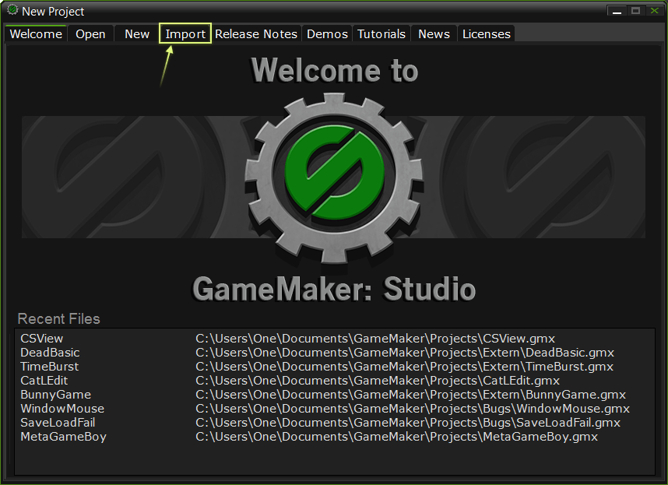Go to the New tab
Screen dimensions: 668x485
click(137, 33)
